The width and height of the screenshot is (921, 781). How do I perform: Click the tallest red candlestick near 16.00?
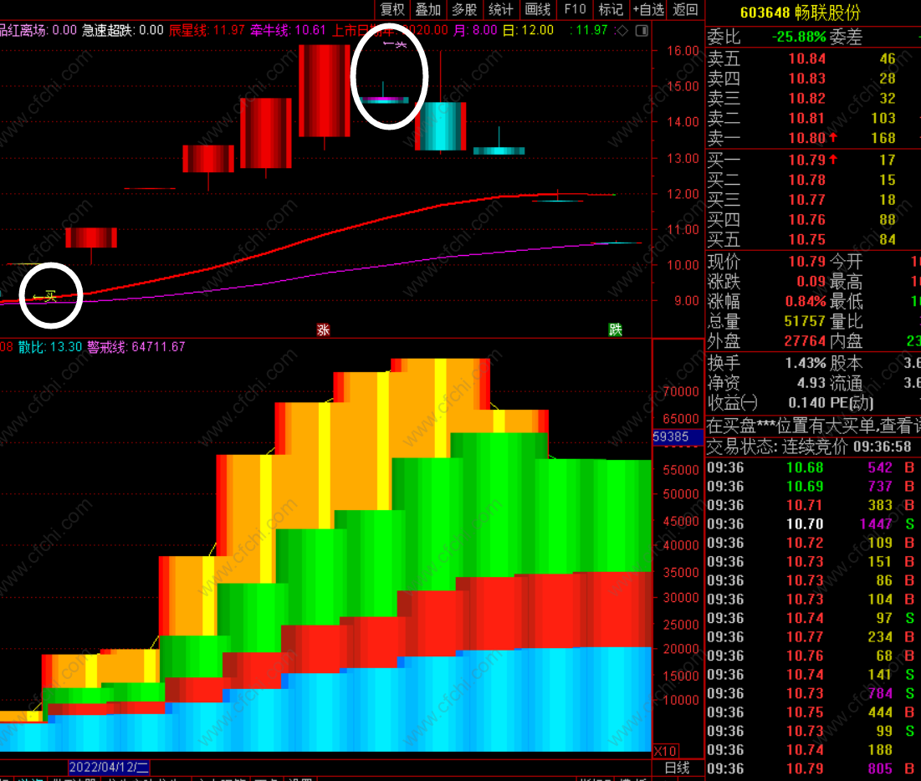(325, 91)
